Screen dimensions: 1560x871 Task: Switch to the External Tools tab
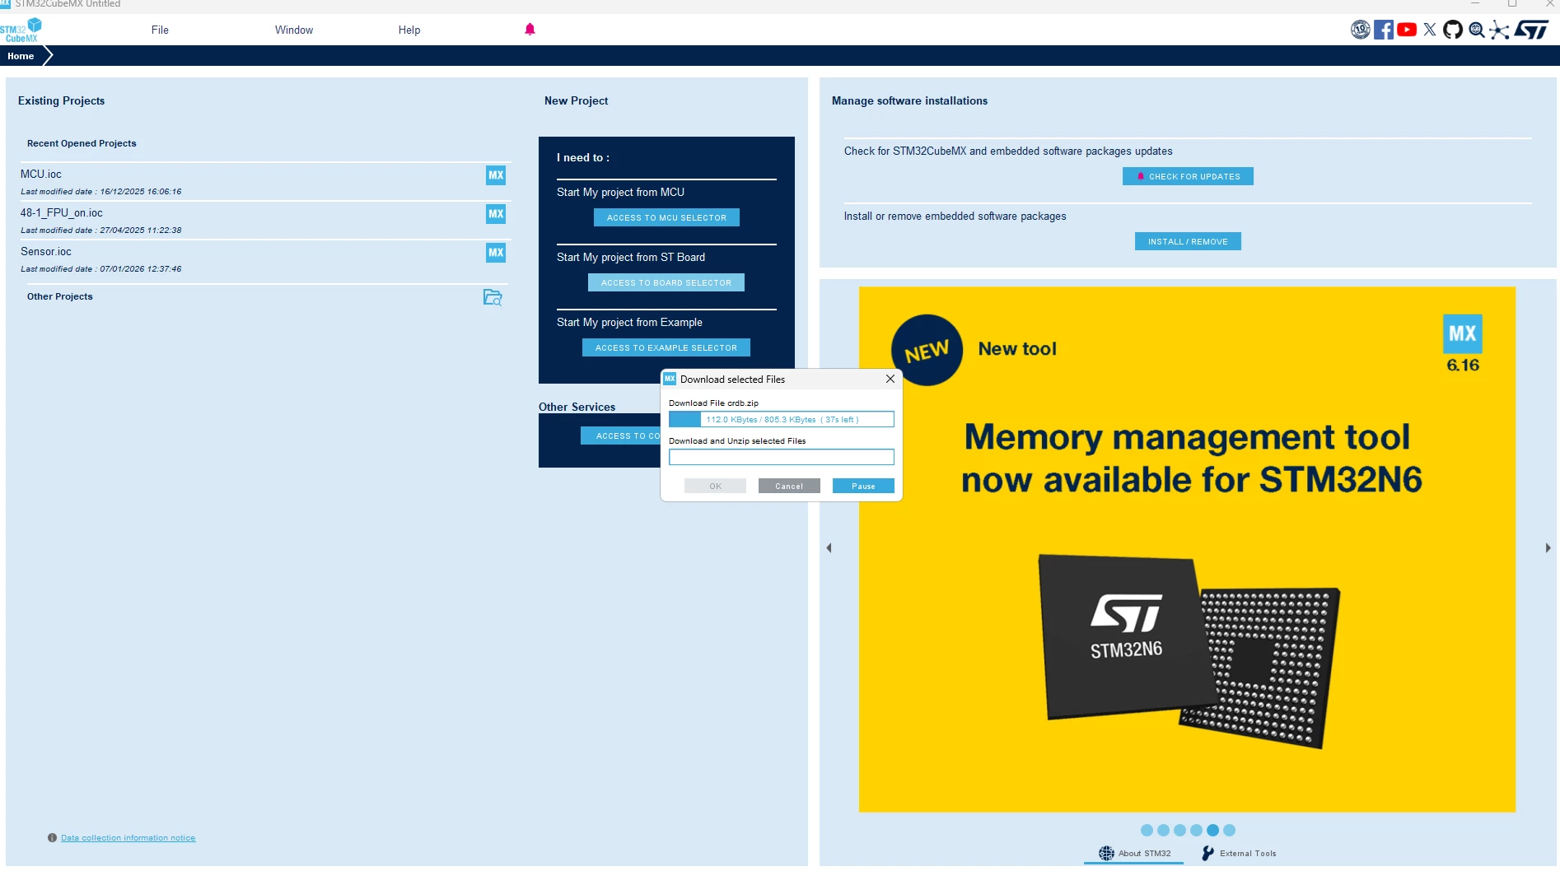pyautogui.click(x=1239, y=854)
